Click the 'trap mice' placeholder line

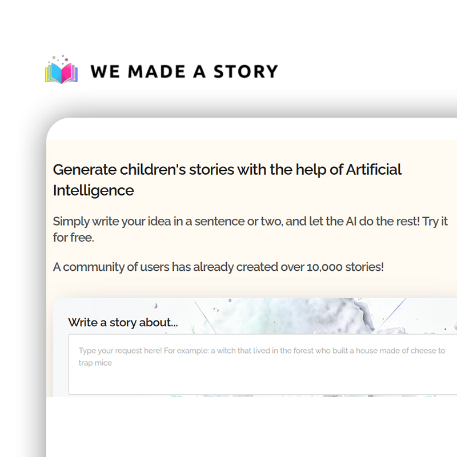click(95, 363)
